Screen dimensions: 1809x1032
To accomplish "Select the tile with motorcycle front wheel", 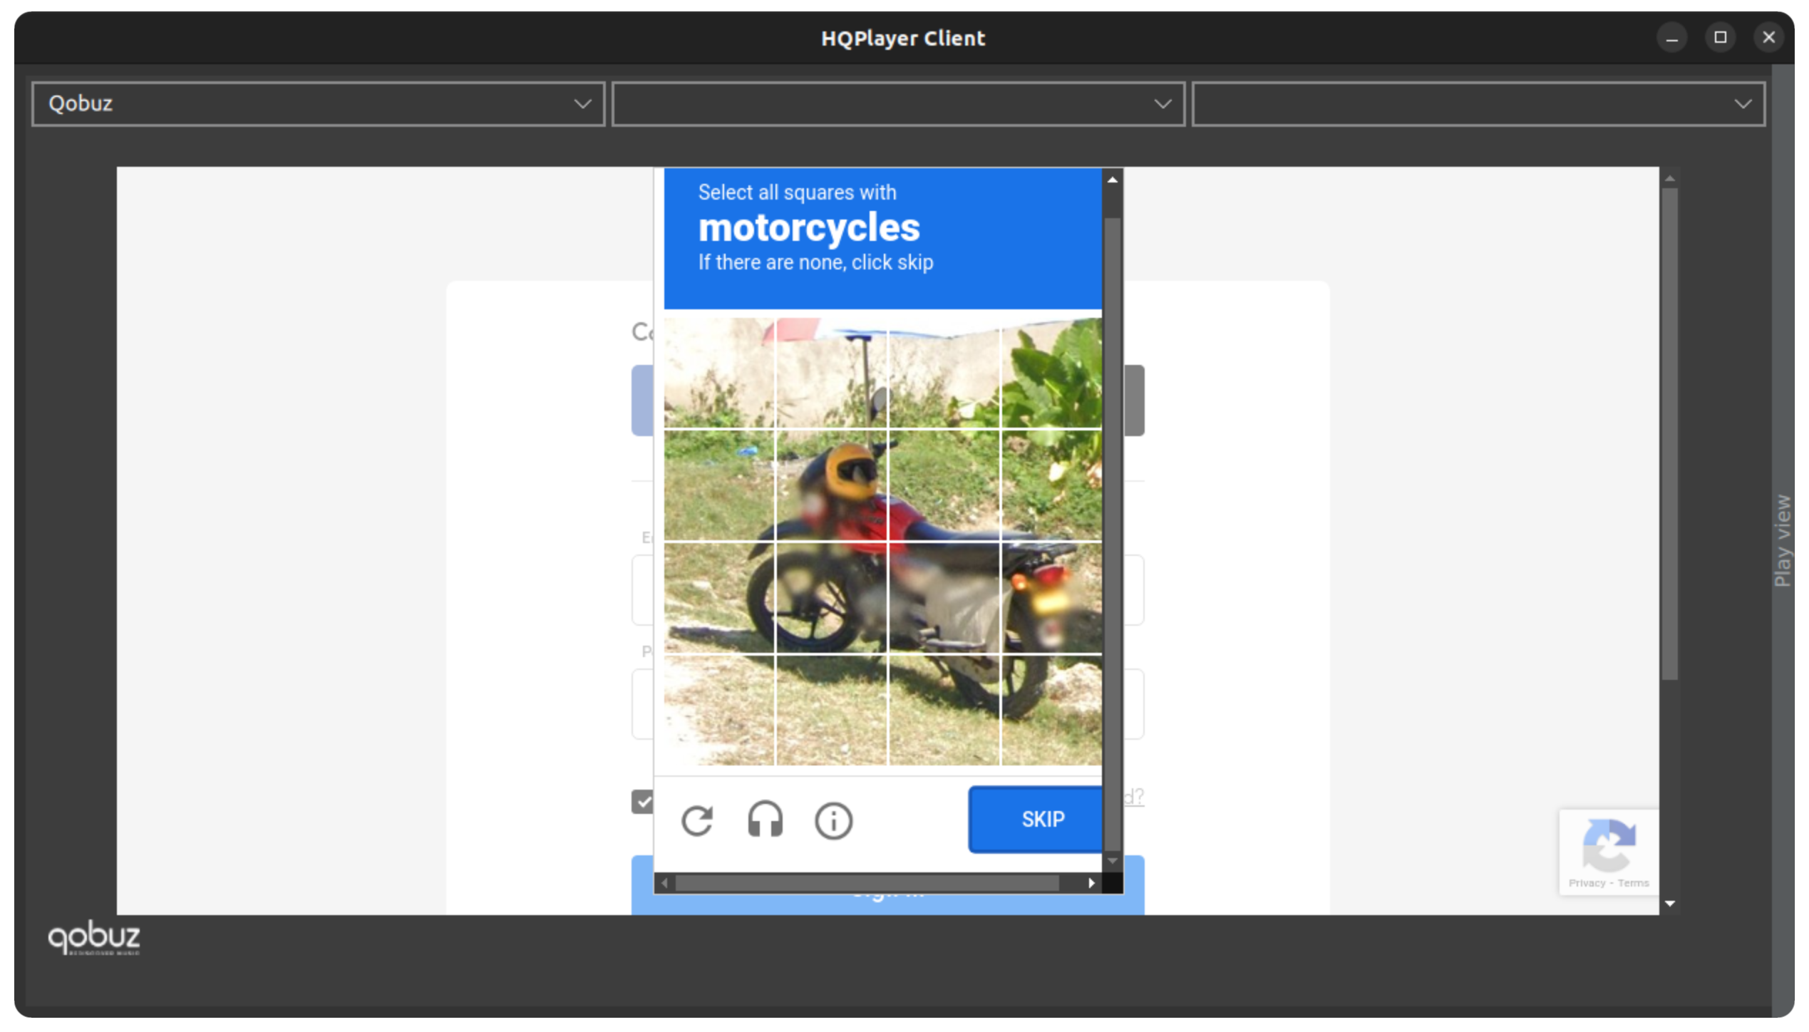I will 831,597.
